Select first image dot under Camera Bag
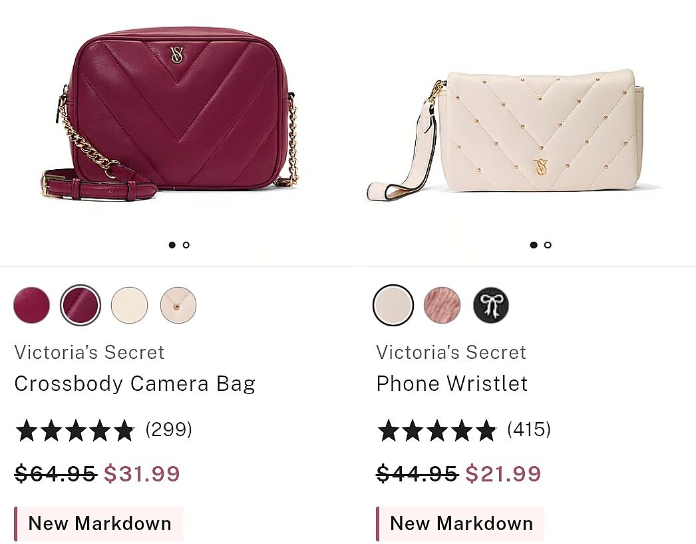The image size is (696, 544). 172,245
